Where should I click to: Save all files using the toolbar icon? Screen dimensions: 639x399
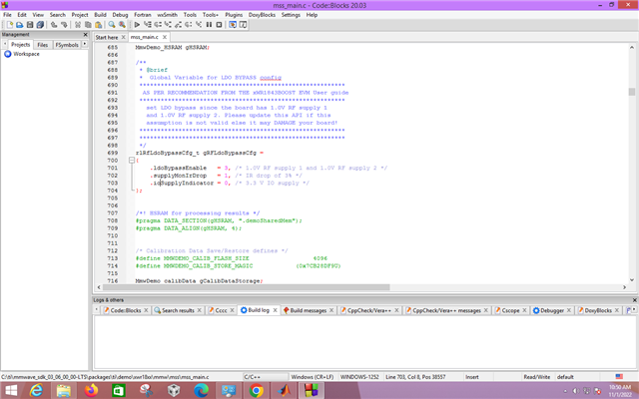(x=40, y=25)
